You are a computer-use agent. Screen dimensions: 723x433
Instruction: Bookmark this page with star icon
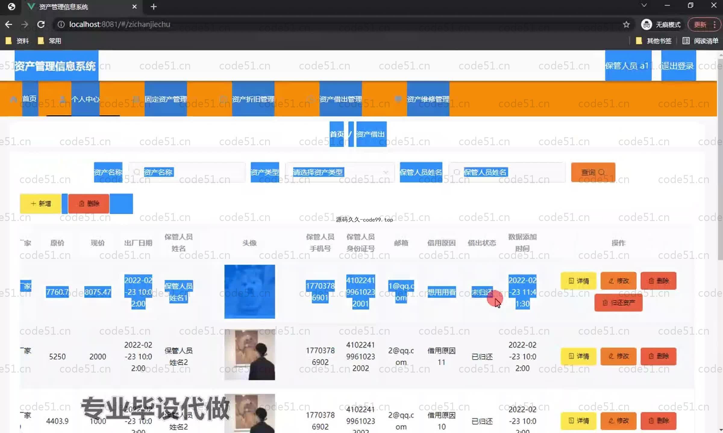pos(626,24)
